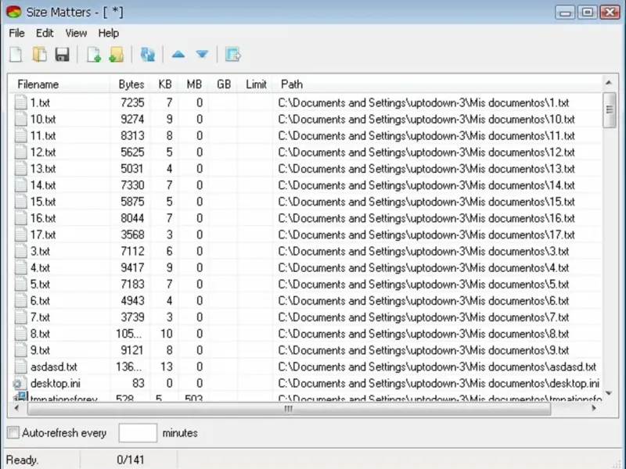The image size is (626, 469).
Task: Select the 14.txt row filename
Action: click(43, 185)
